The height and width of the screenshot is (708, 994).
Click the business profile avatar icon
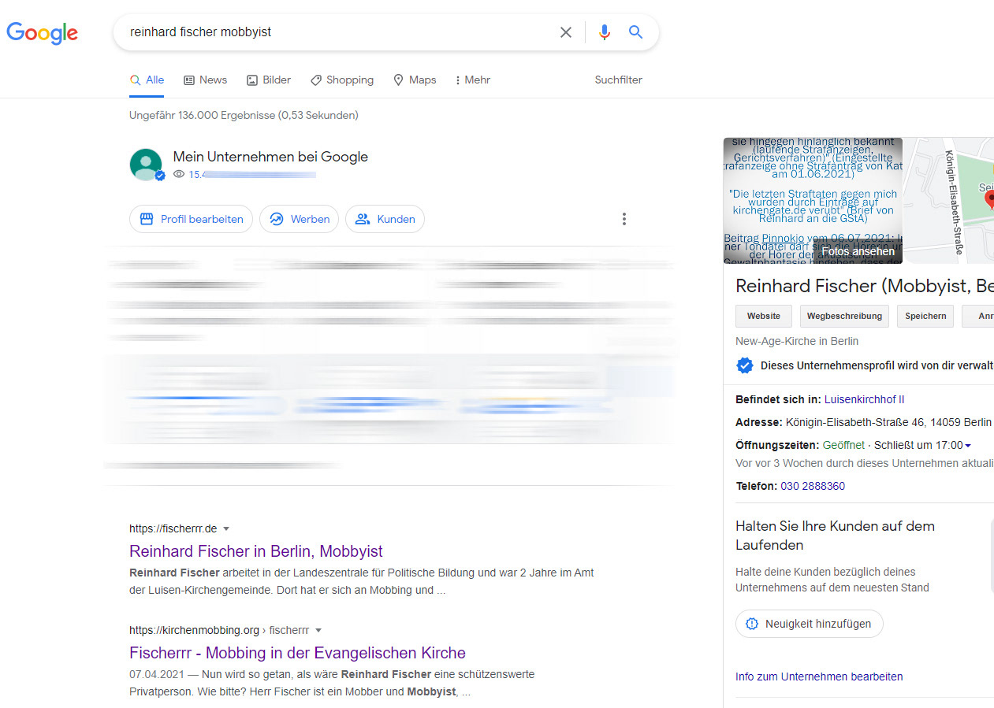147,165
